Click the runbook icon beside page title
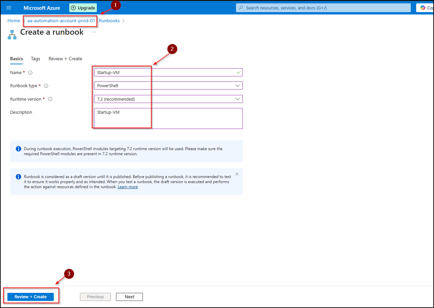 click(x=12, y=34)
